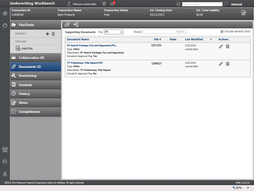Click the list lines icon beside search
The height and width of the screenshot is (191, 254).
click(178, 4)
